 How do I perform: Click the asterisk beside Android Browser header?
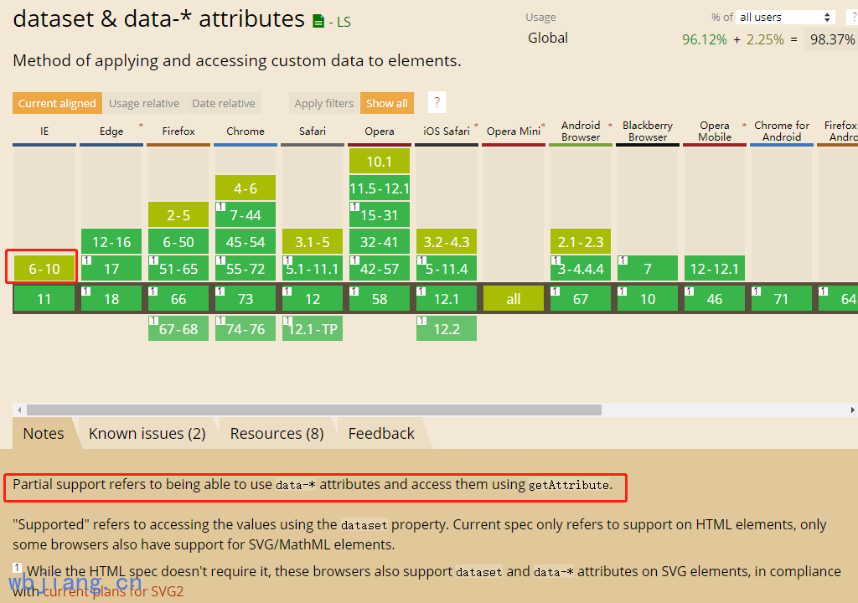(x=610, y=126)
